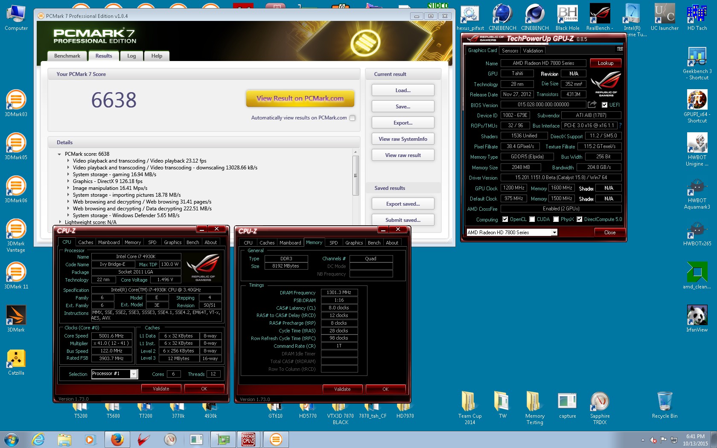Open the 3DMark Vantage desktop shortcut
The height and width of the screenshot is (448, 717).
tap(16, 236)
